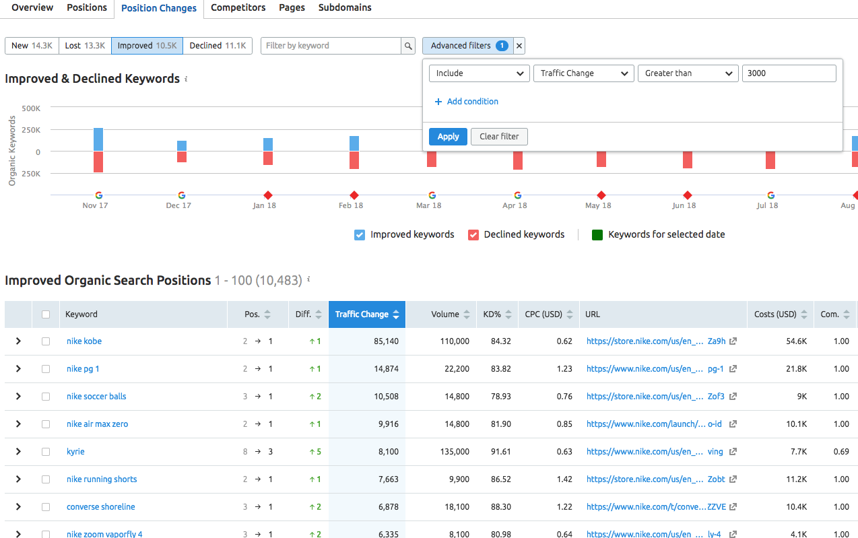The height and width of the screenshot is (538, 858).
Task: Sort by the KD% column arrows
Action: (508, 314)
